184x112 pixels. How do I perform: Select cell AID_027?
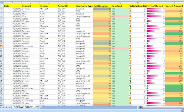[x=66, y=73]
